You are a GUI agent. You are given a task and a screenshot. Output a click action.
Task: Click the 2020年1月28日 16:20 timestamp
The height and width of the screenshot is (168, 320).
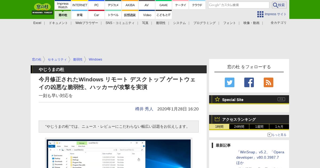coord(178,109)
